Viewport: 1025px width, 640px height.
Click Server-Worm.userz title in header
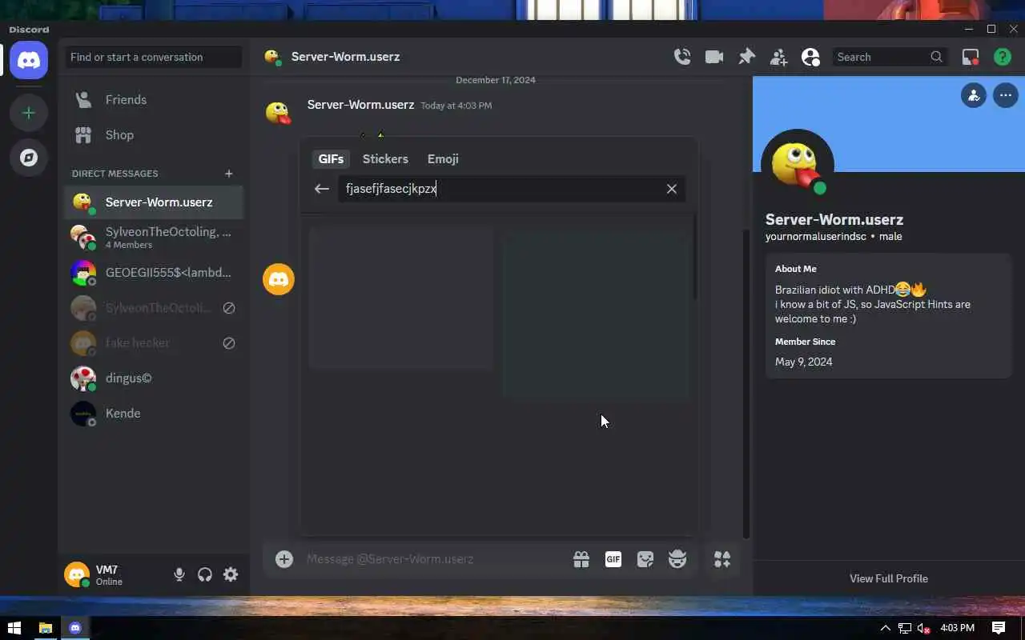click(x=345, y=57)
